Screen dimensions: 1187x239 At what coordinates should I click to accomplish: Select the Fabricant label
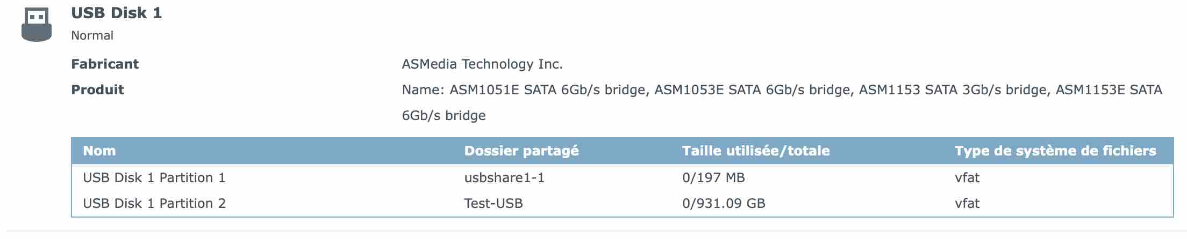[105, 64]
